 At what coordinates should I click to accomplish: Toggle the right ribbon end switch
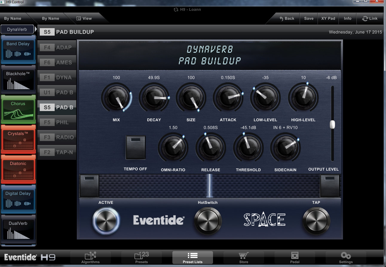click(330, 186)
